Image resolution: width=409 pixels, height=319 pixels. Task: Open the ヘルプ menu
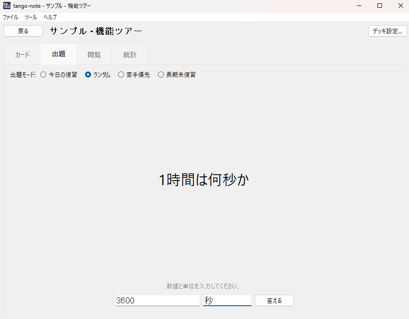(50, 17)
